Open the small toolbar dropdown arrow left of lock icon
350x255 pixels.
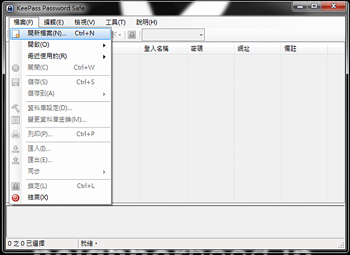120,35
